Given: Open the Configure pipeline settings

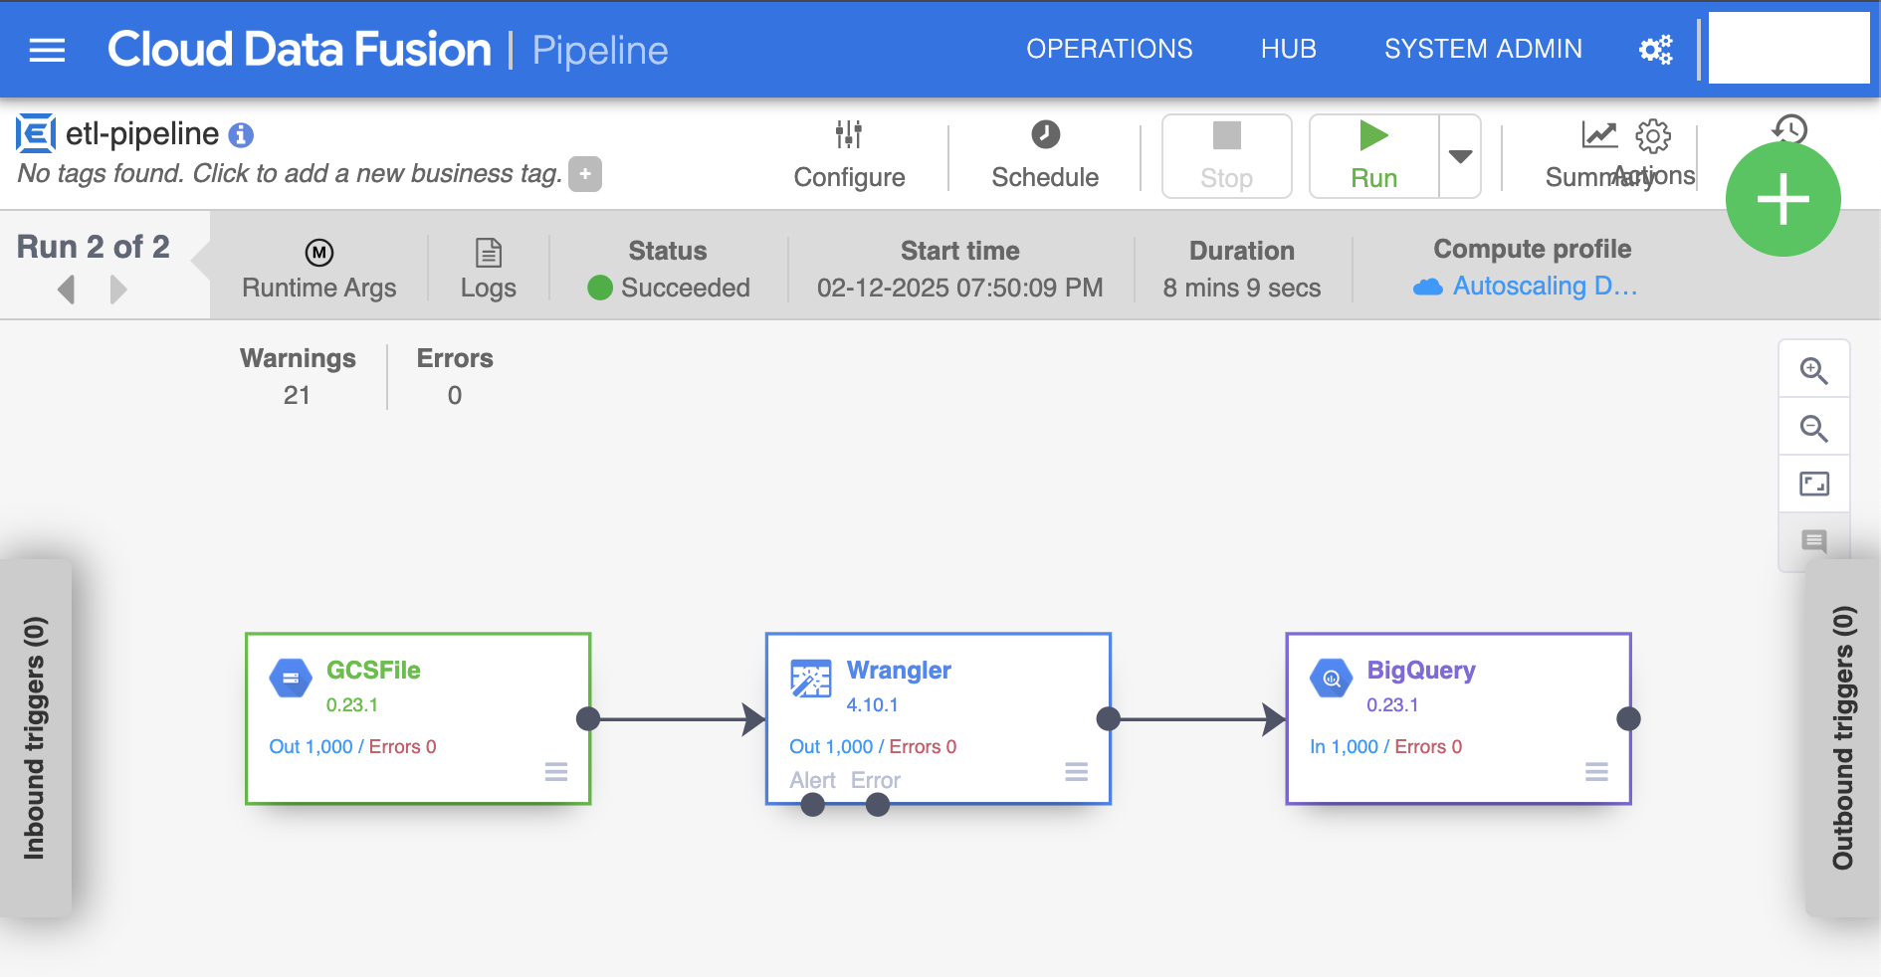Looking at the screenshot, I should [849, 154].
